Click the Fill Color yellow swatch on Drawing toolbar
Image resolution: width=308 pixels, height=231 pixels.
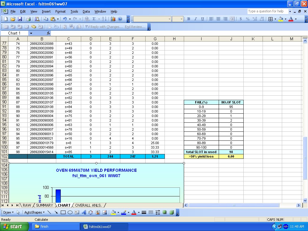[113, 212]
